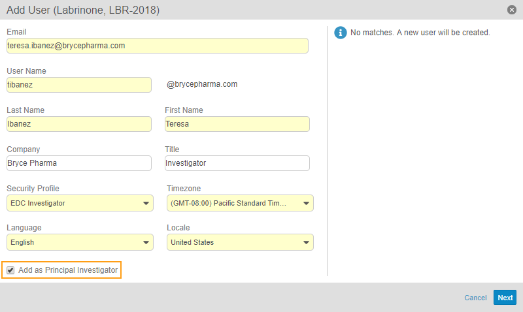This screenshot has width=523, height=312.
Task: Click the blue info icon
Action: (340, 33)
